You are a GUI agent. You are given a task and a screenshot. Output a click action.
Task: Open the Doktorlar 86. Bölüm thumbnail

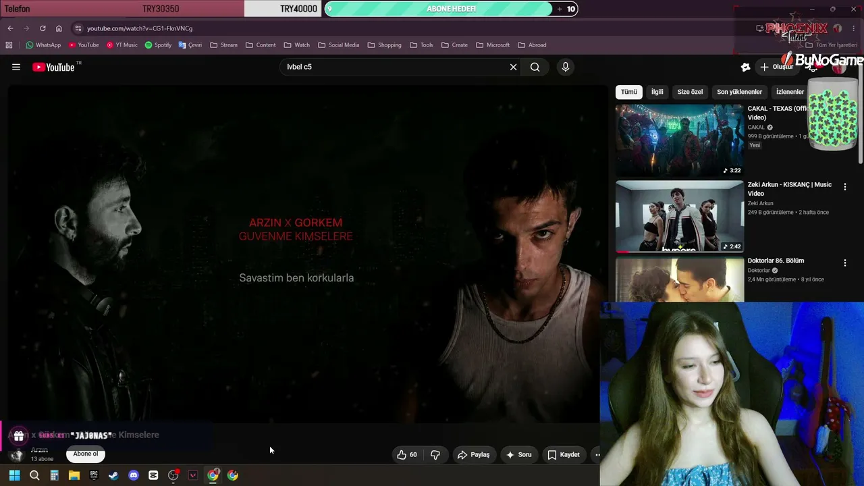[x=680, y=279]
